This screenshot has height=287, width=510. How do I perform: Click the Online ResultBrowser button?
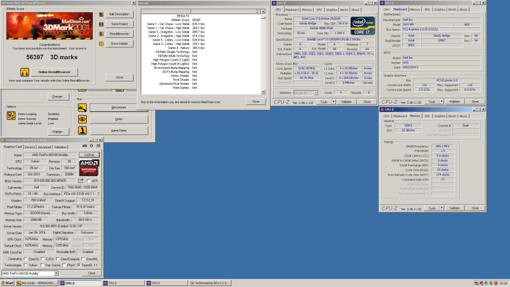(x=55, y=72)
